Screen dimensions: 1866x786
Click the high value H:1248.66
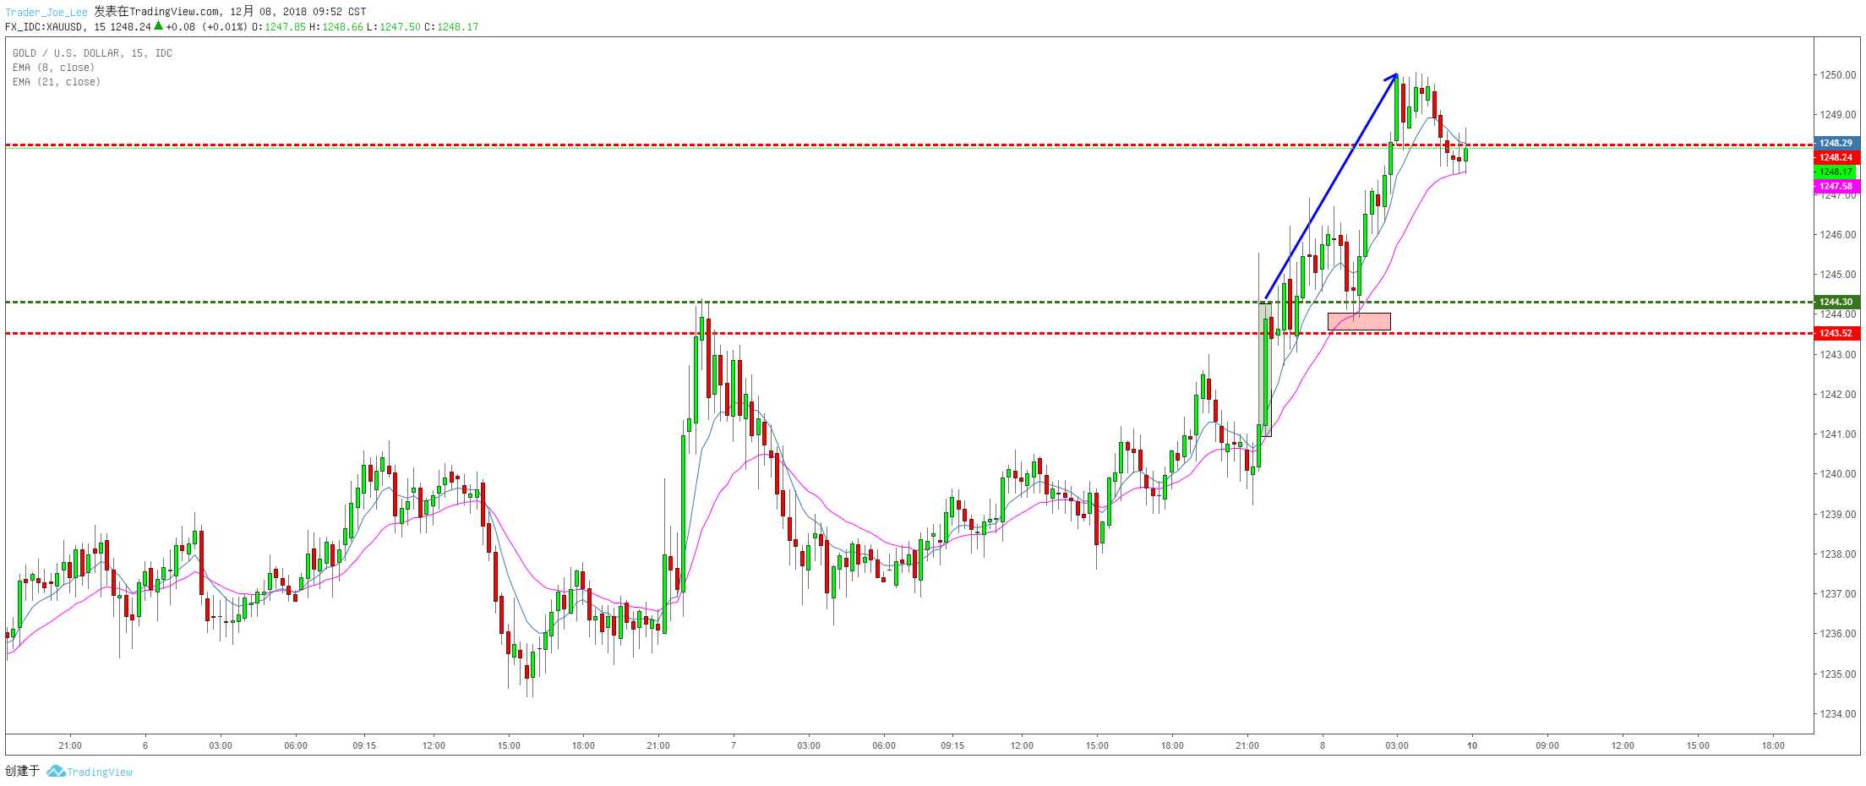tap(336, 27)
